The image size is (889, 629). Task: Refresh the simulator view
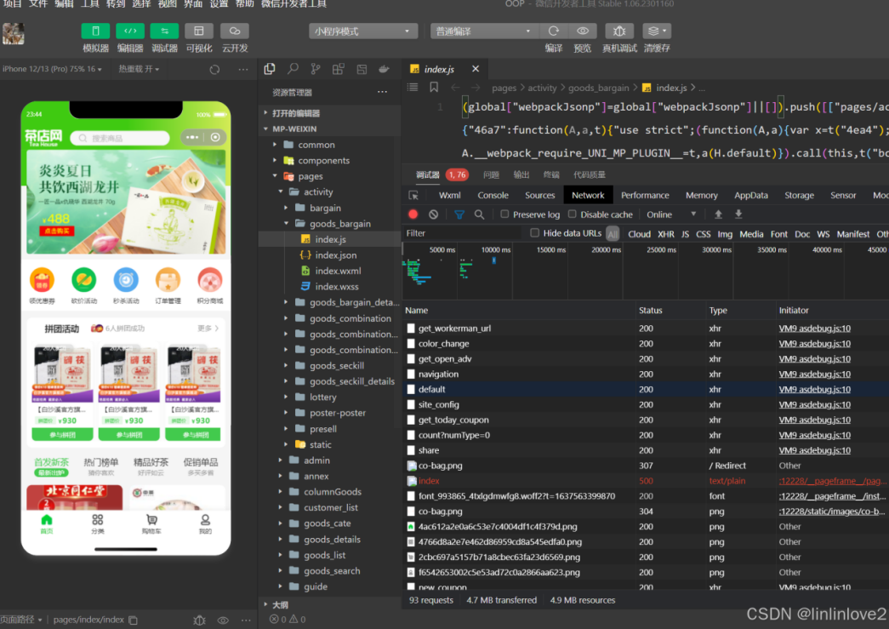(214, 69)
